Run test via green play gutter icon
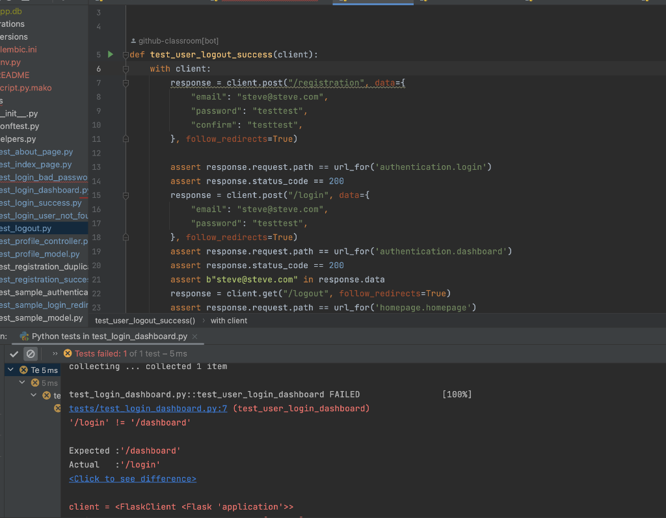Screen dimensions: 666x518 pyautogui.click(x=111, y=55)
